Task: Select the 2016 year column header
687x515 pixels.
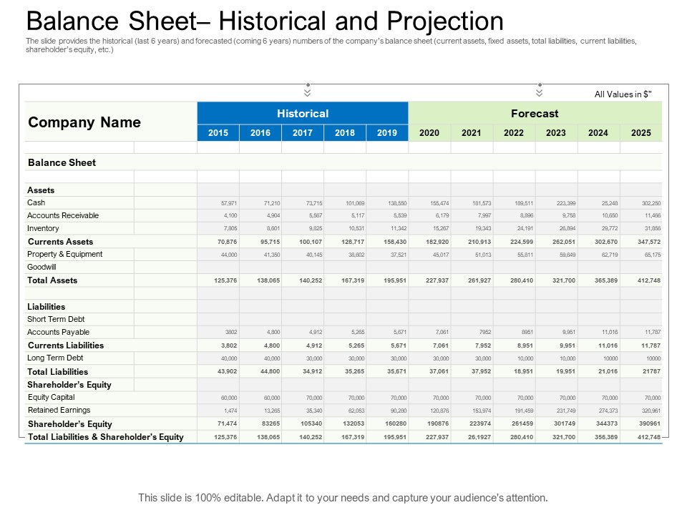Action: pos(260,133)
